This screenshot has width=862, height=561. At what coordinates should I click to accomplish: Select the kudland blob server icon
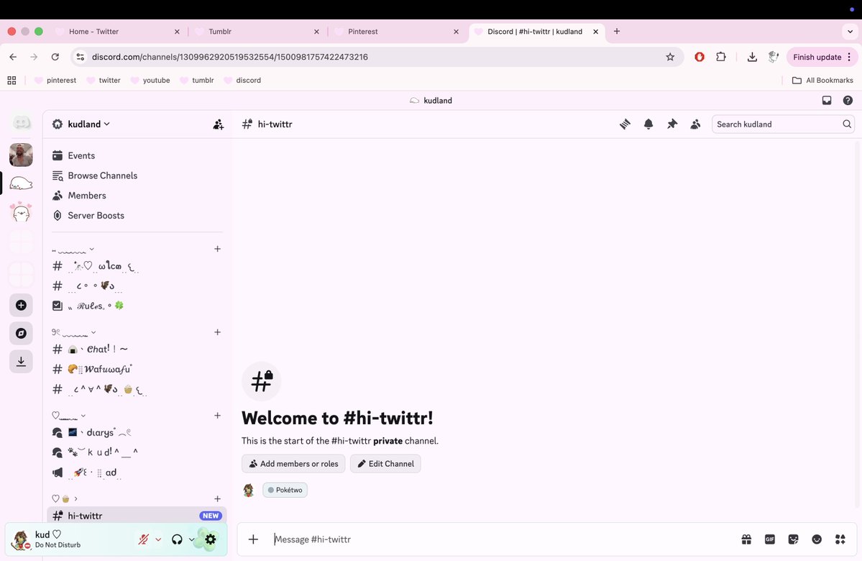click(21, 183)
